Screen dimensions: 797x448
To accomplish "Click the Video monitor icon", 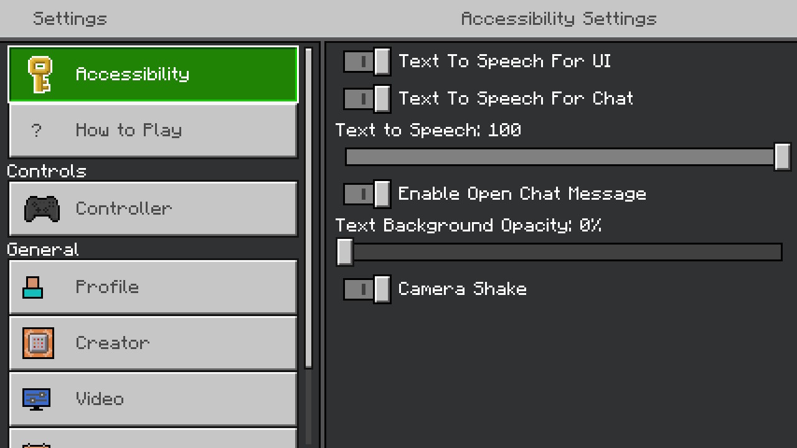I will (36, 399).
